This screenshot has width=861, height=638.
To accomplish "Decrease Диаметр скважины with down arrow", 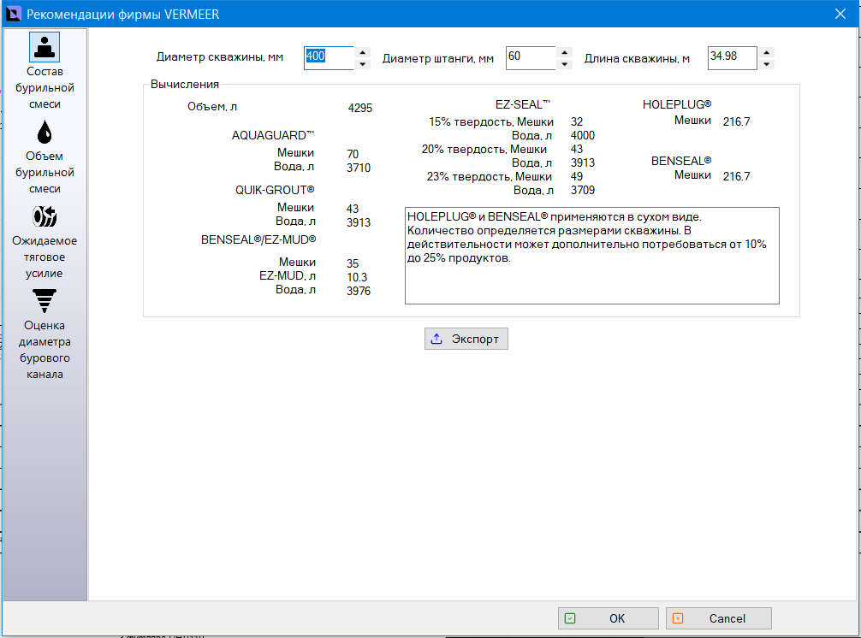I will pyautogui.click(x=362, y=64).
